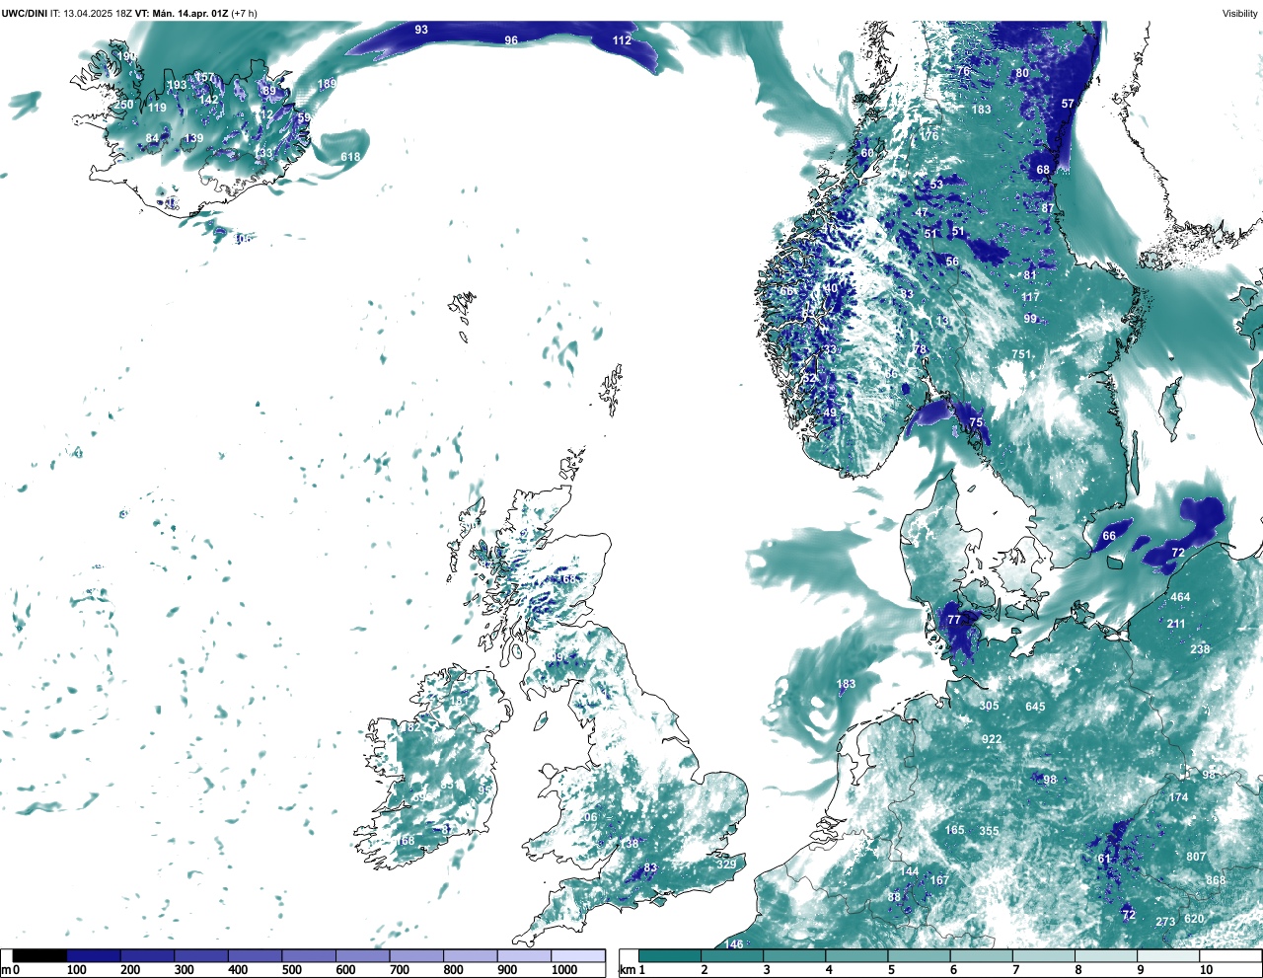Select the 500–600 m legend color segment
The image size is (1263, 978).
click(309, 955)
